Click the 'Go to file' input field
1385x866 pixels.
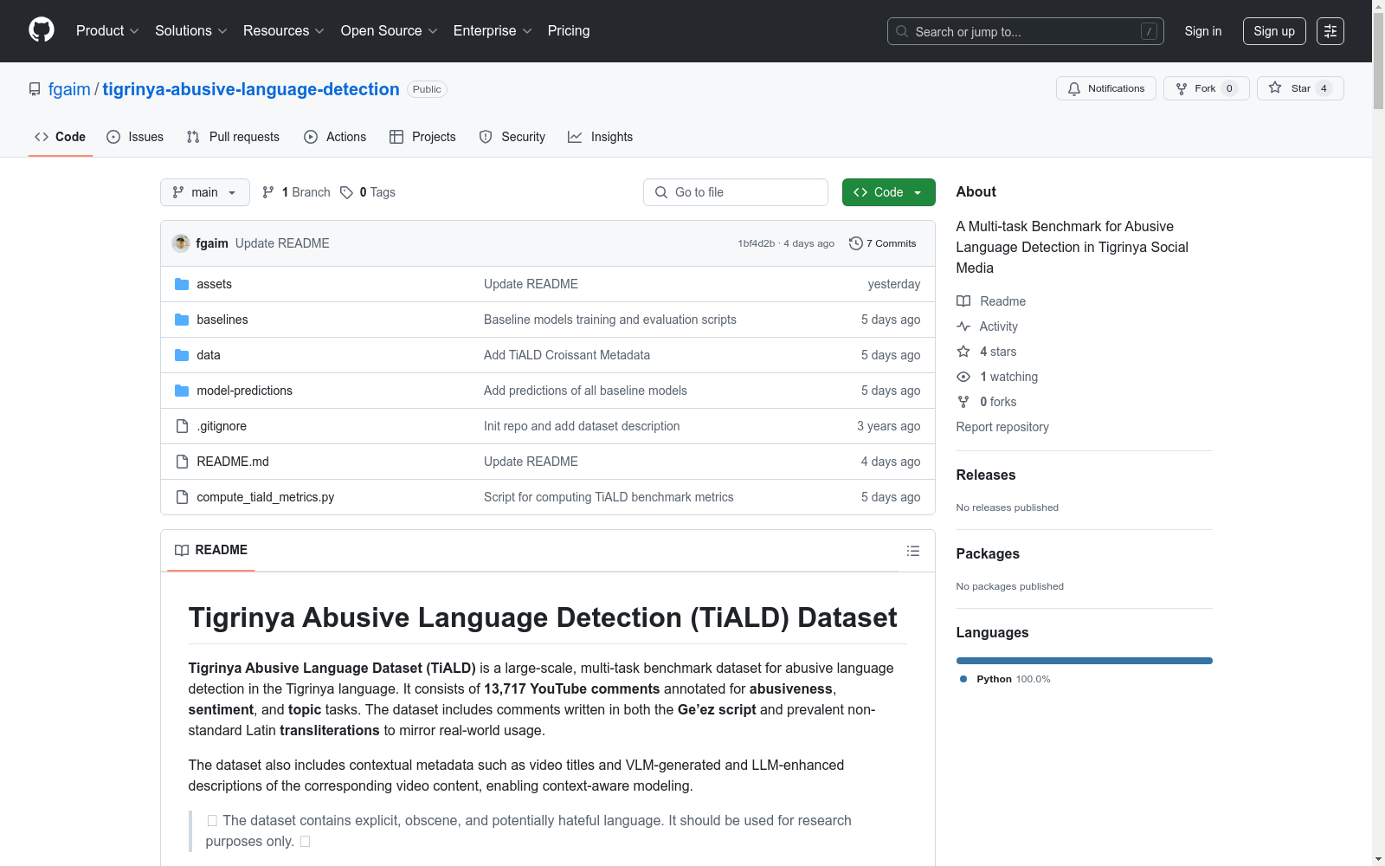(x=735, y=192)
